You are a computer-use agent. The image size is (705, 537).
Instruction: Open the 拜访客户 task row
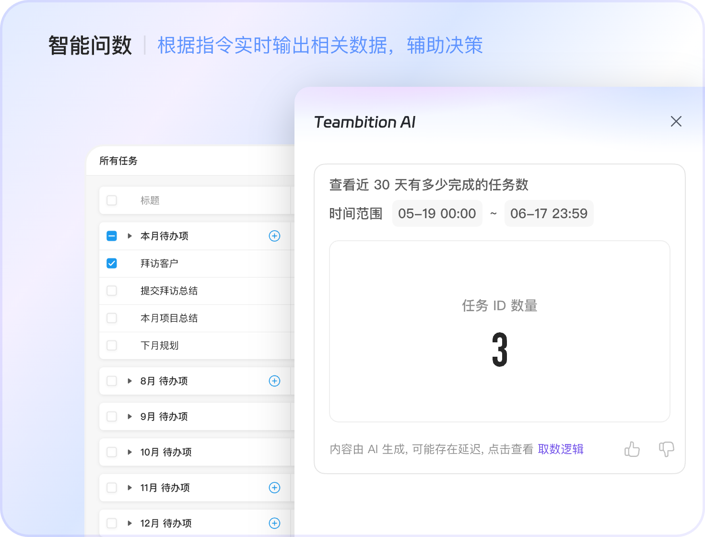[197, 263]
